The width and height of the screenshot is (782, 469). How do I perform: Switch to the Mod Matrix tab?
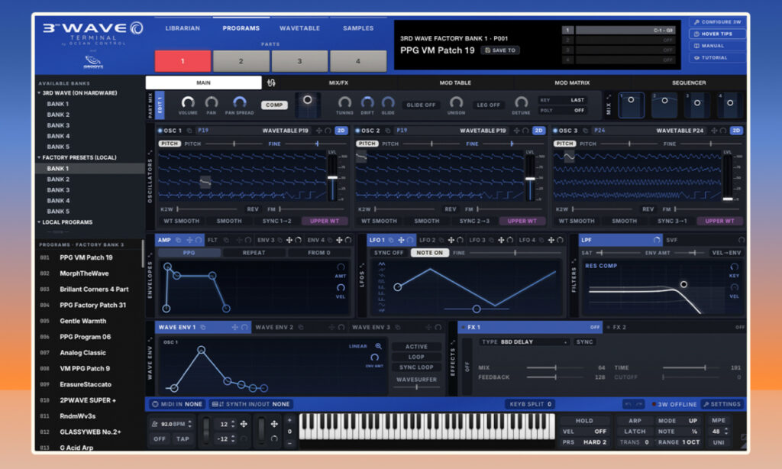tap(572, 82)
